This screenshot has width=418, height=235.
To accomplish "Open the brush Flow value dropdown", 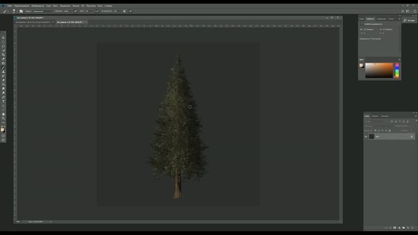I will [88, 11].
